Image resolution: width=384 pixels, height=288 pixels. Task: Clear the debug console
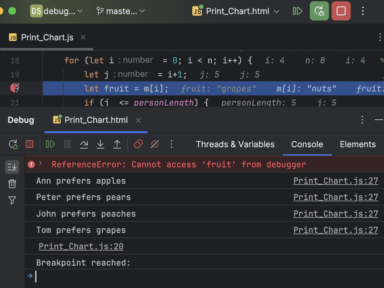tap(12, 184)
